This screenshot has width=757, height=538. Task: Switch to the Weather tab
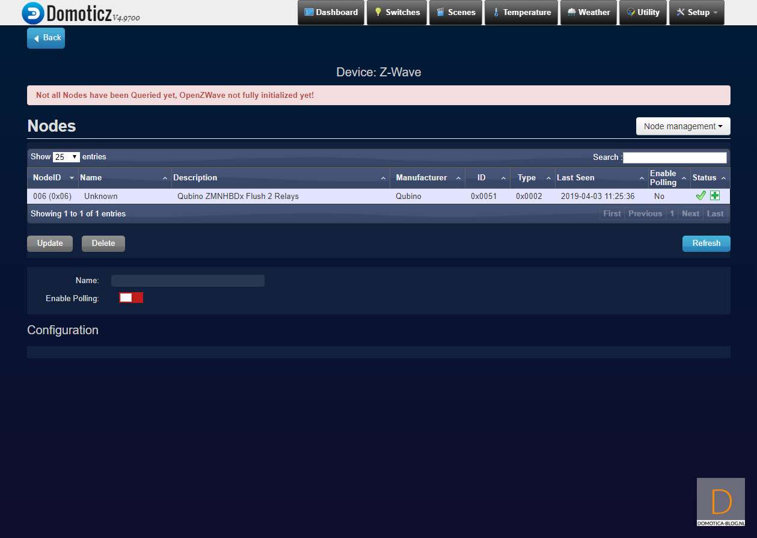[x=589, y=13]
